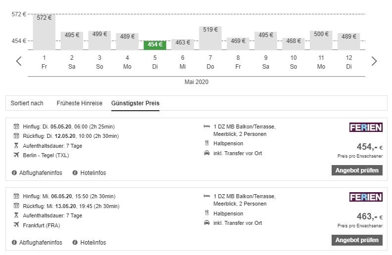
Task: Open Abflughafeninfos for the Frankfurt offer
Action: (x=41, y=243)
